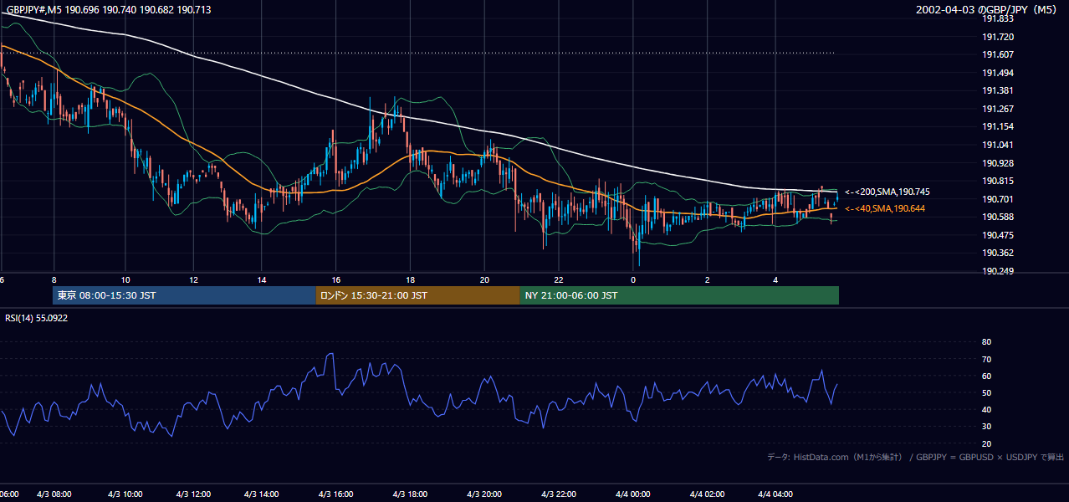Click price axis value 190.701
Image resolution: width=1069 pixels, height=502 pixels.
click(x=998, y=199)
